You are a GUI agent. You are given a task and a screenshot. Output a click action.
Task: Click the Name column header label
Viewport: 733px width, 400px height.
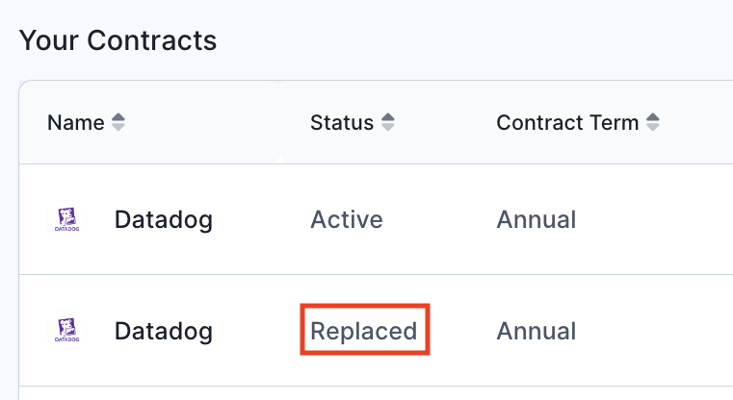(76, 123)
